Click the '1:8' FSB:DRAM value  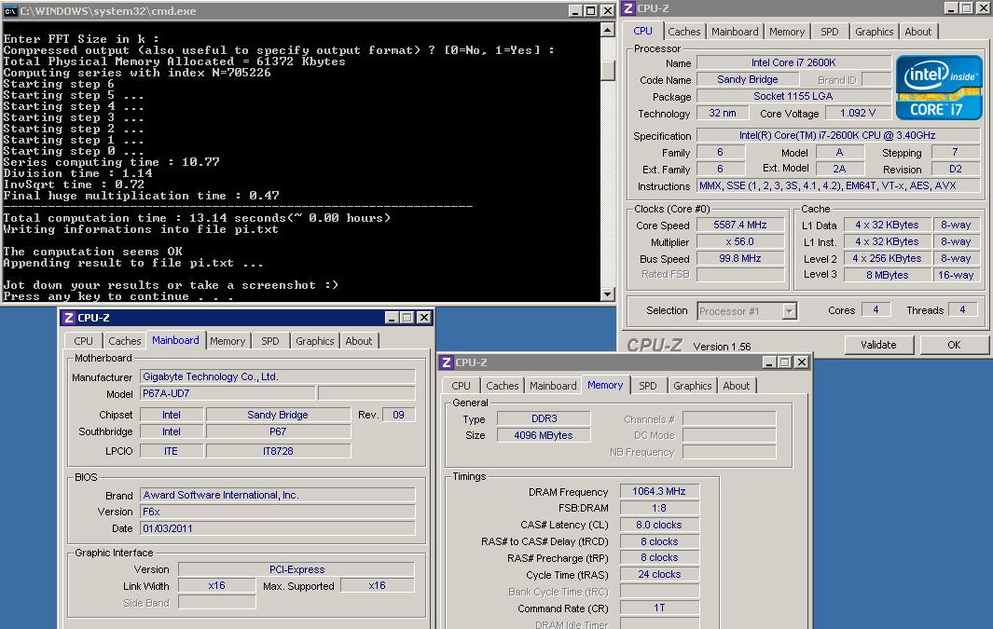(x=659, y=508)
